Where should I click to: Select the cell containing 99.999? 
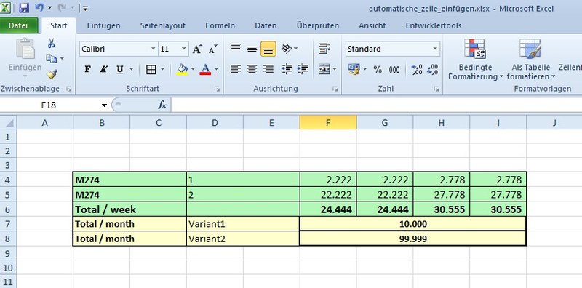(412, 239)
